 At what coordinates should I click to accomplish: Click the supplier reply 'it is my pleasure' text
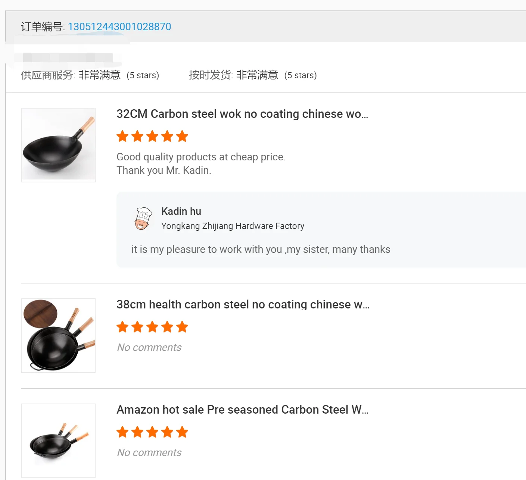click(x=261, y=250)
